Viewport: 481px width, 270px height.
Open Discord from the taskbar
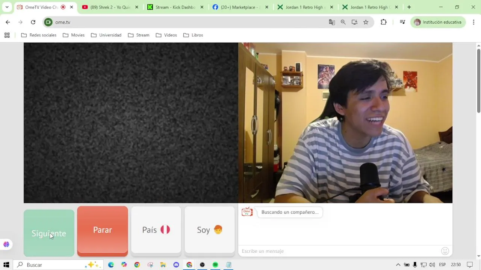click(176, 265)
